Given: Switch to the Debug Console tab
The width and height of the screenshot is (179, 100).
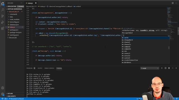Looking at the screenshot, I should 49,68.
